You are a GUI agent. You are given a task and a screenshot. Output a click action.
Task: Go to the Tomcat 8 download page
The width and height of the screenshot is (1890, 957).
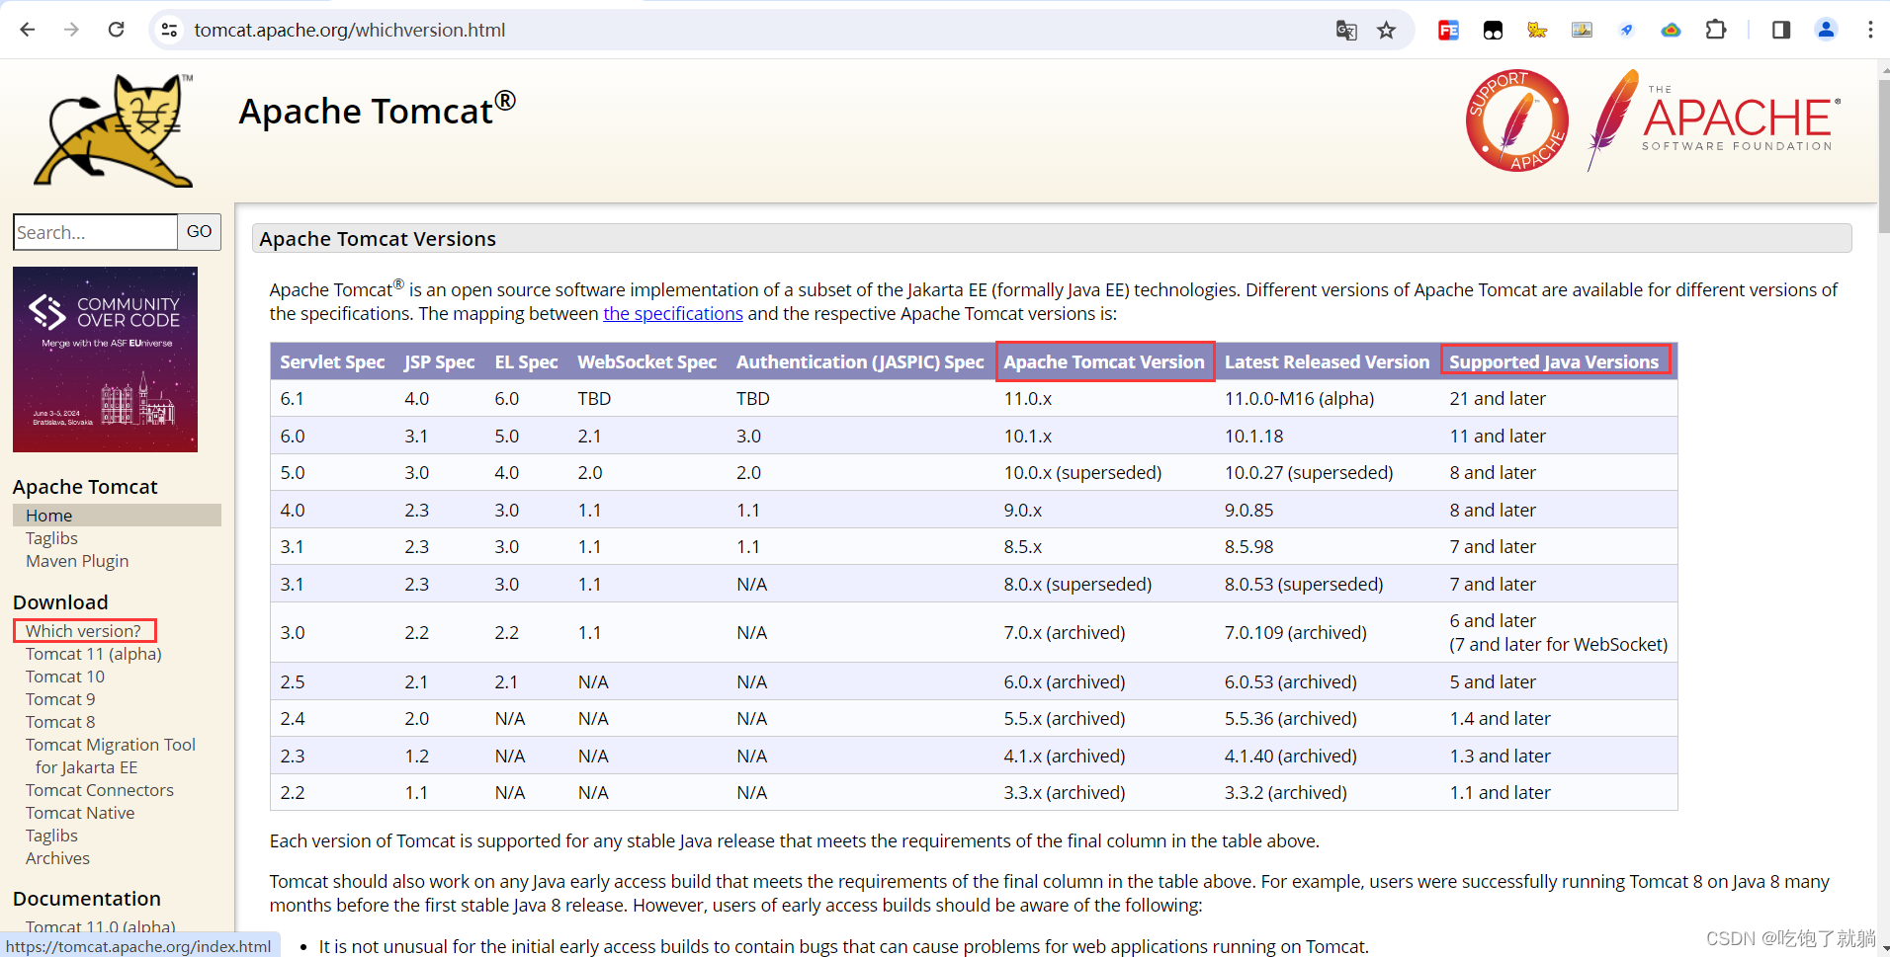(60, 722)
